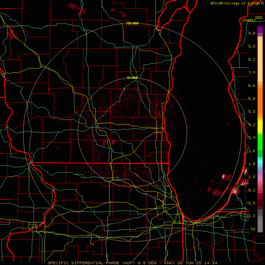
Task: Pick the pink segment of the color bar
Action: point(260,178)
